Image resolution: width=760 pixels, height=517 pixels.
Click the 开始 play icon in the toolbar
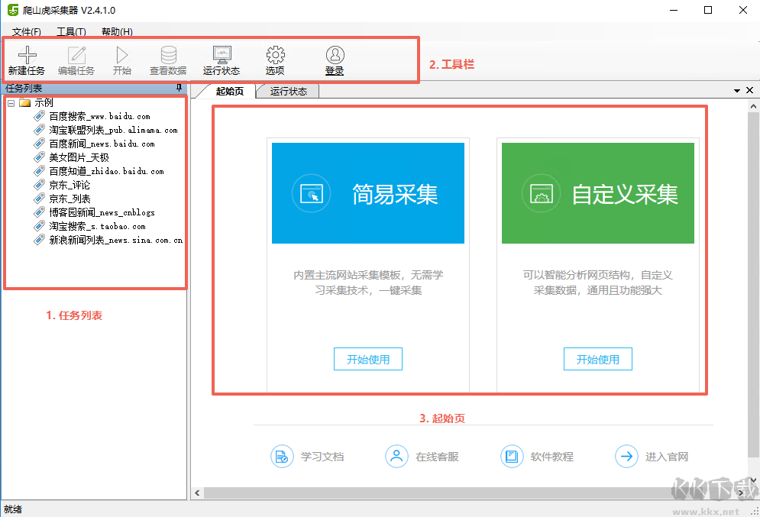click(122, 55)
